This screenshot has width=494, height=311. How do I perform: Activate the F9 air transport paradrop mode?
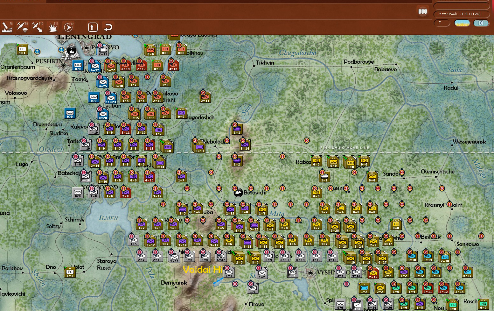[22, 27]
